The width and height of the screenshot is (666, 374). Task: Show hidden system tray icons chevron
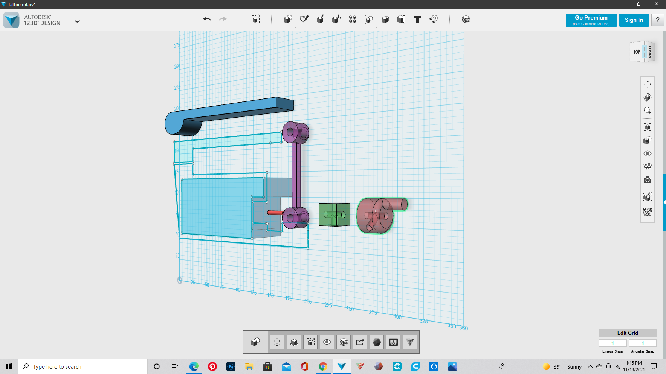590,366
